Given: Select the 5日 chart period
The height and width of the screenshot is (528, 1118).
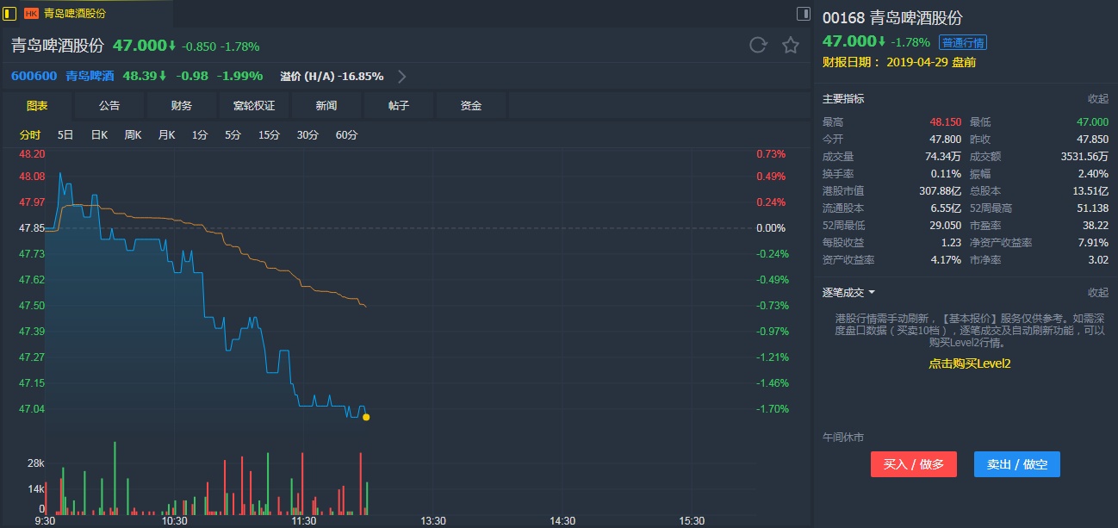Looking at the screenshot, I should pyautogui.click(x=65, y=134).
